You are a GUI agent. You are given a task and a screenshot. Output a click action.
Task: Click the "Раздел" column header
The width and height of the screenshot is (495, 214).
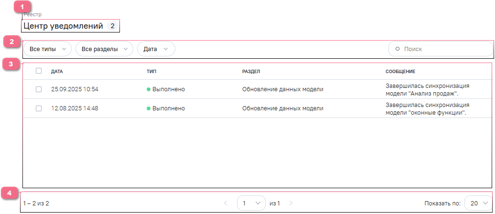click(251, 72)
